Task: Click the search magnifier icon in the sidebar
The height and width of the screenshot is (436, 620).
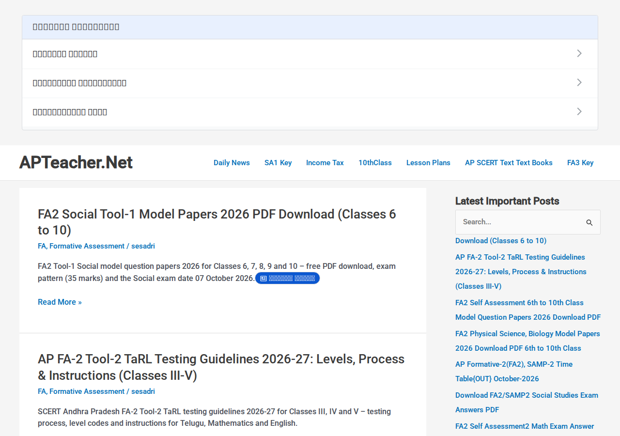Action: (x=589, y=222)
